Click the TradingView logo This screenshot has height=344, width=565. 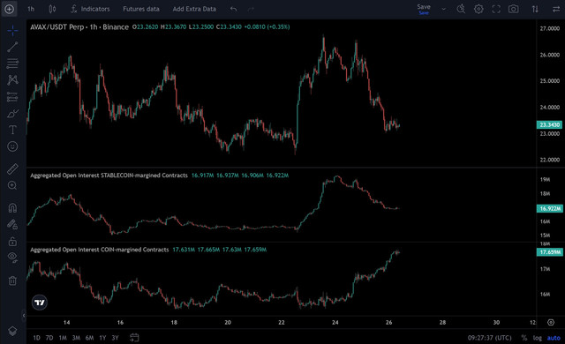tap(40, 303)
